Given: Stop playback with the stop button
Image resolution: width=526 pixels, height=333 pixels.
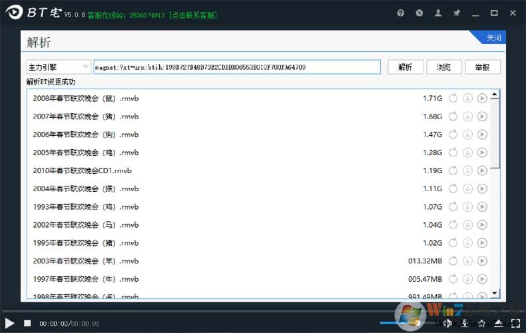Looking at the screenshot, I should (x=27, y=323).
